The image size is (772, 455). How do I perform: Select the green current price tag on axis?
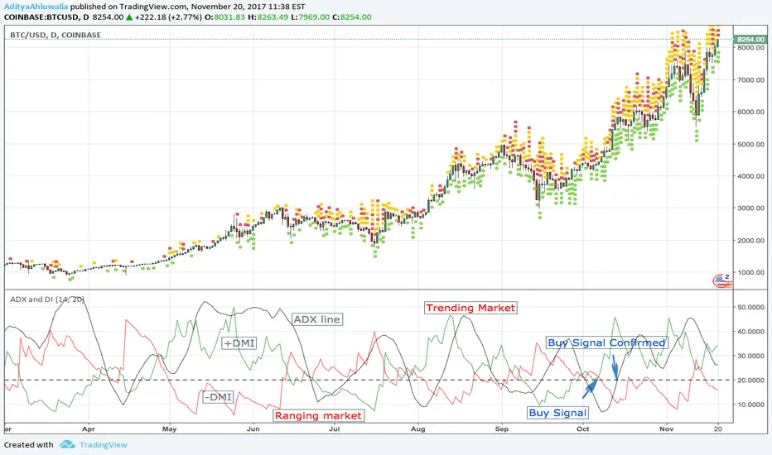tap(750, 40)
